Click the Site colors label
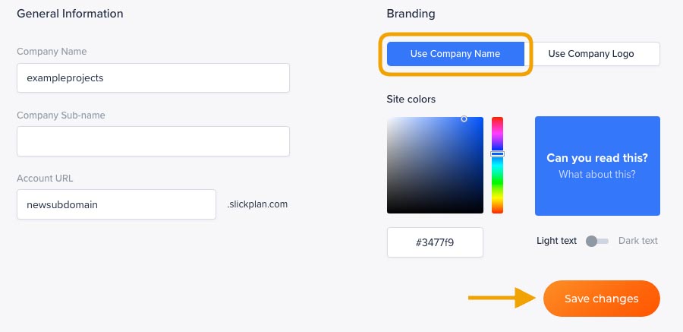The image size is (683, 332). coord(411,100)
